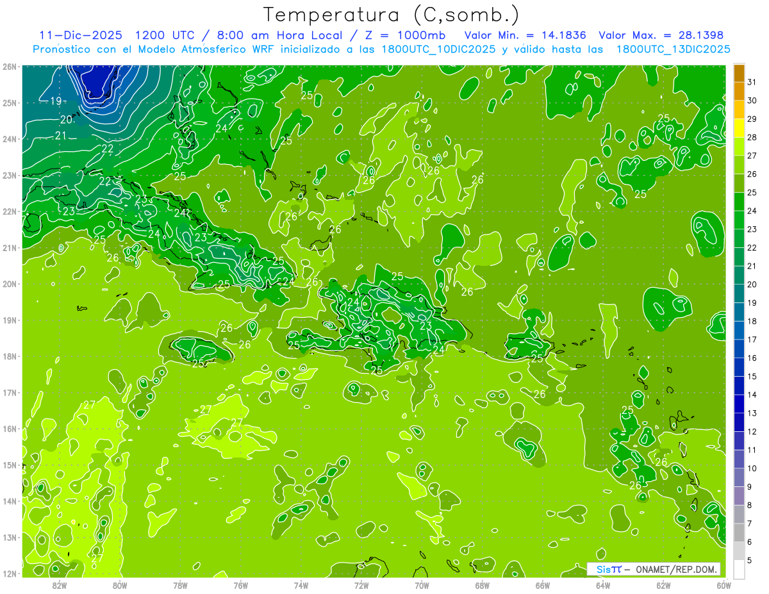Viewport: 769px width, 594px height.
Task: Click the '12N' latitude axis label
Action: (10, 573)
